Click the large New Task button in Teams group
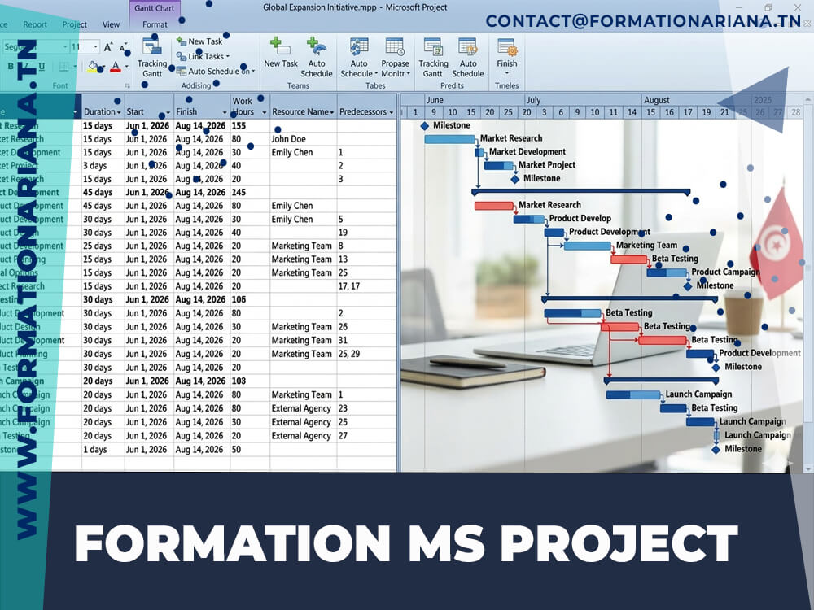The height and width of the screenshot is (610, 814). (280, 52)
